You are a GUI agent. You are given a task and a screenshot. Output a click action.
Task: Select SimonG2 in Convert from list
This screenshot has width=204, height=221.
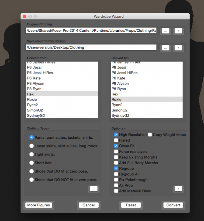pos(62,110)
